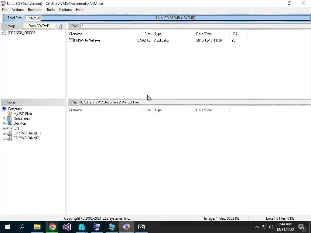
Task: Click the image properties checkmark icon
Action: click(x=60, y=26)
